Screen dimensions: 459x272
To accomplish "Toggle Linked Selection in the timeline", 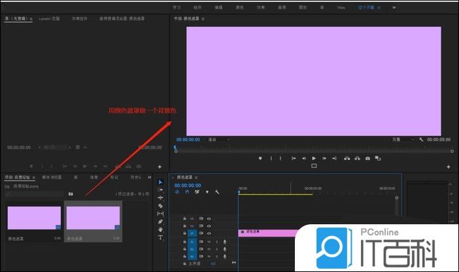I will [197, 192].
